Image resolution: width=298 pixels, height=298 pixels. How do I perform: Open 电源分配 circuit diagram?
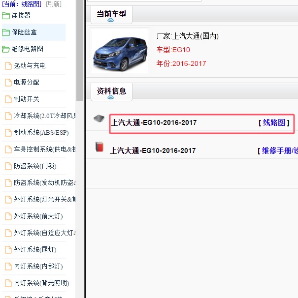[x=27, y=82]
